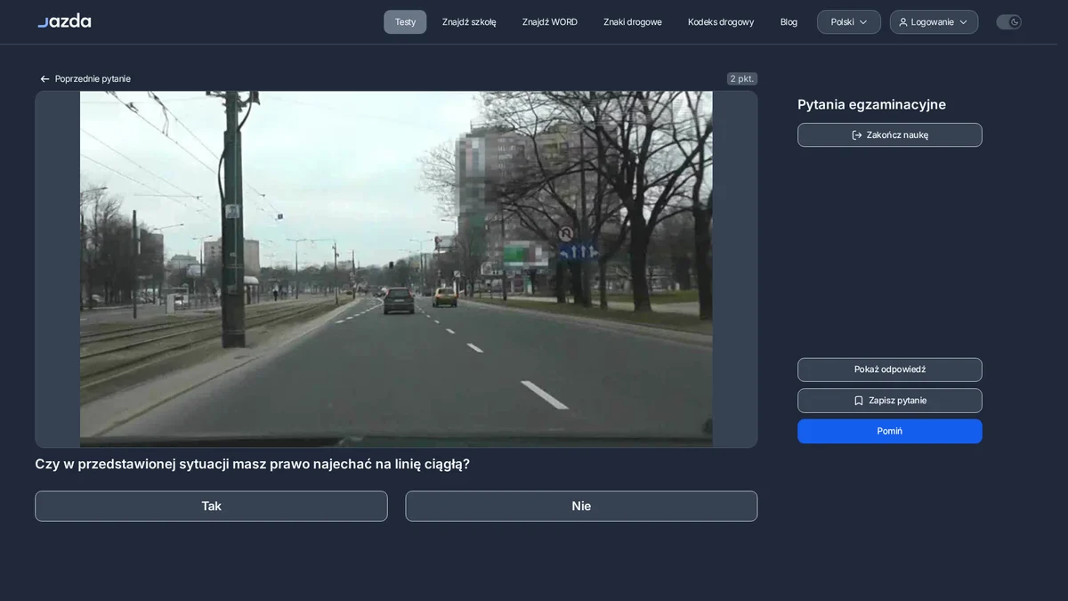
Task: Skip question with Pomiń button
Action: pos(890,431)
